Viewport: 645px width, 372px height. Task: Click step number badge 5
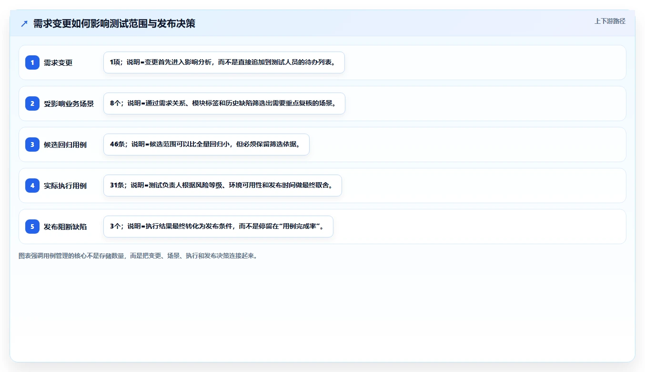[x=32, y=227]
